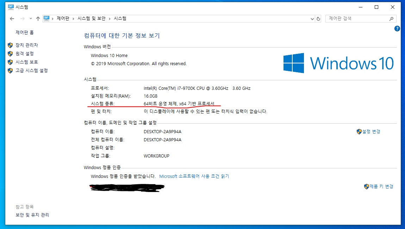
Task: Click 64비트 운영 체제 system type value
Action: pyautogui.click(x=179, y=104)
